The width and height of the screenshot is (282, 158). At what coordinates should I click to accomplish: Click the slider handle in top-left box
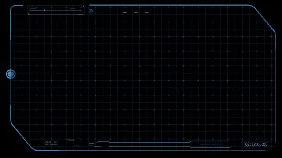[x=44, y=10]
